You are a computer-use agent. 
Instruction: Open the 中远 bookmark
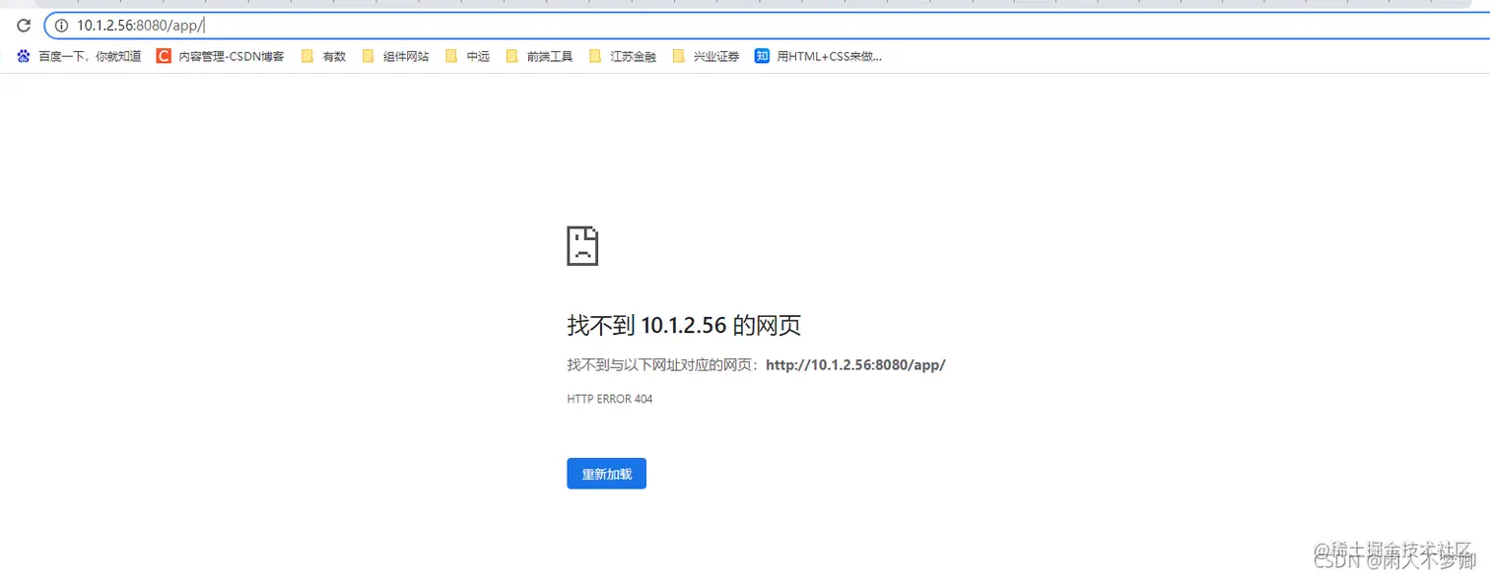coord(477,56)
